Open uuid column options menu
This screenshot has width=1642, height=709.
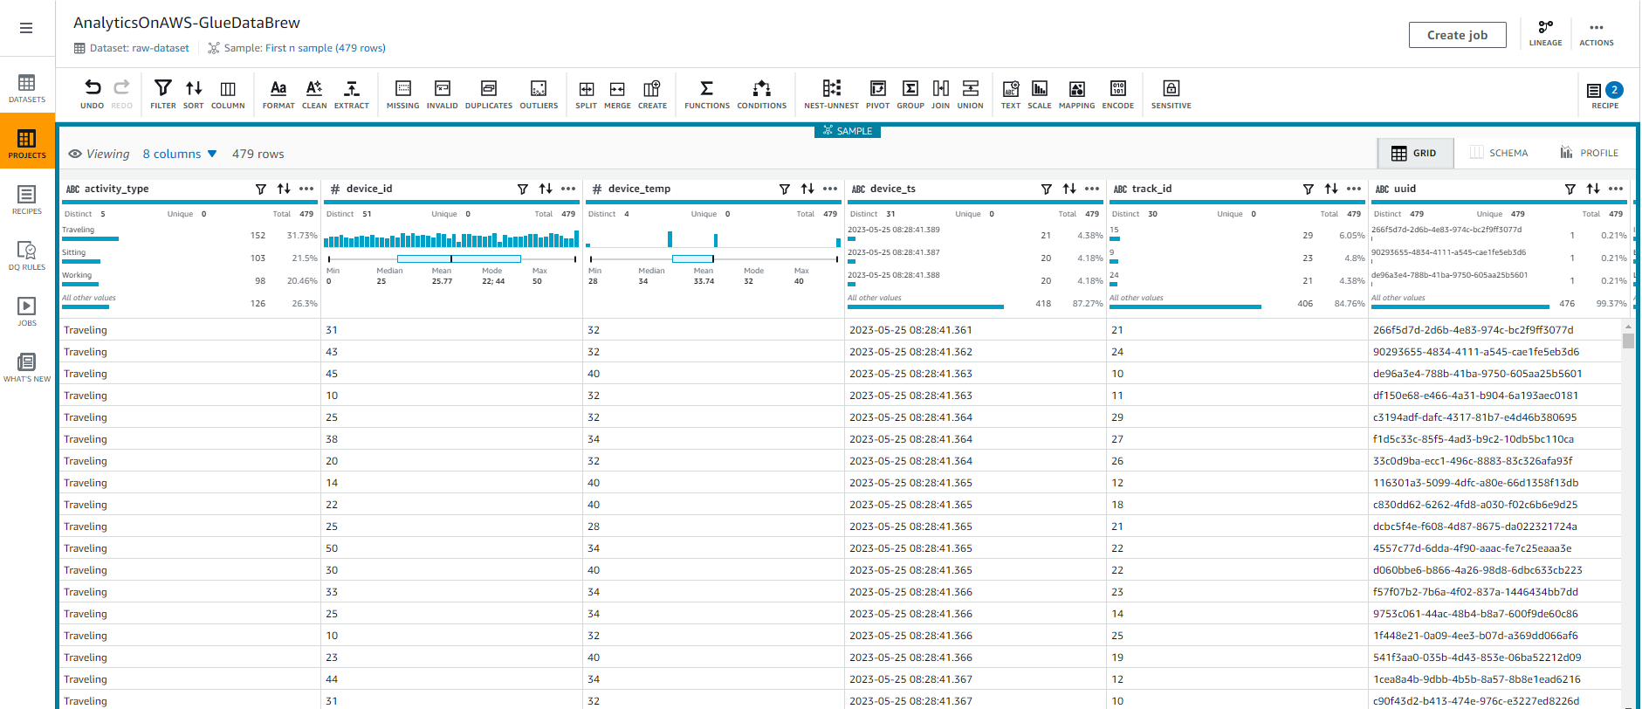click(x=1616, y=189)
